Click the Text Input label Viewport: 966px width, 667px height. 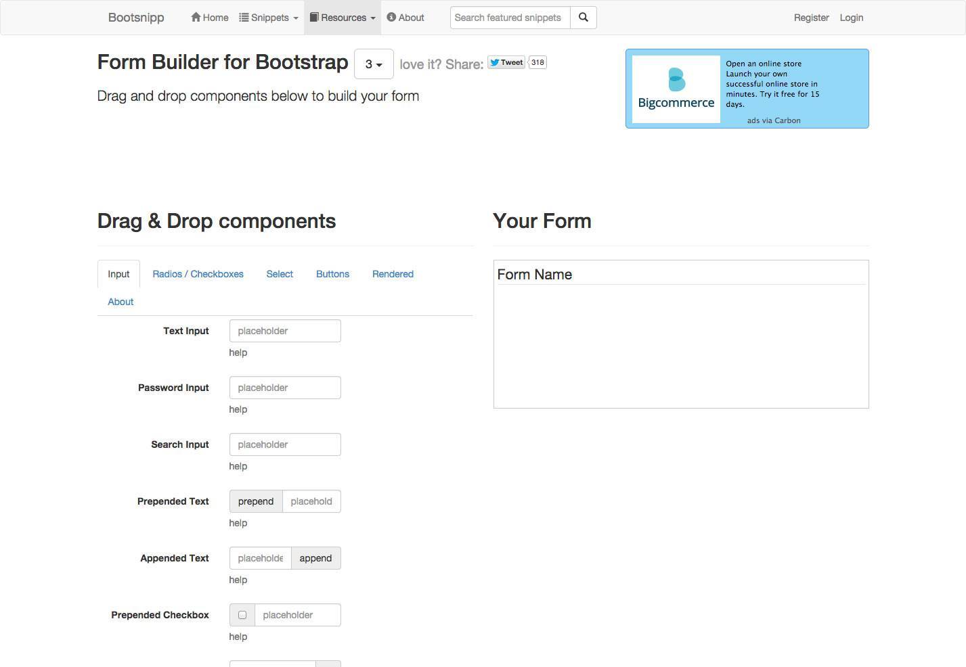click(185, 331)
